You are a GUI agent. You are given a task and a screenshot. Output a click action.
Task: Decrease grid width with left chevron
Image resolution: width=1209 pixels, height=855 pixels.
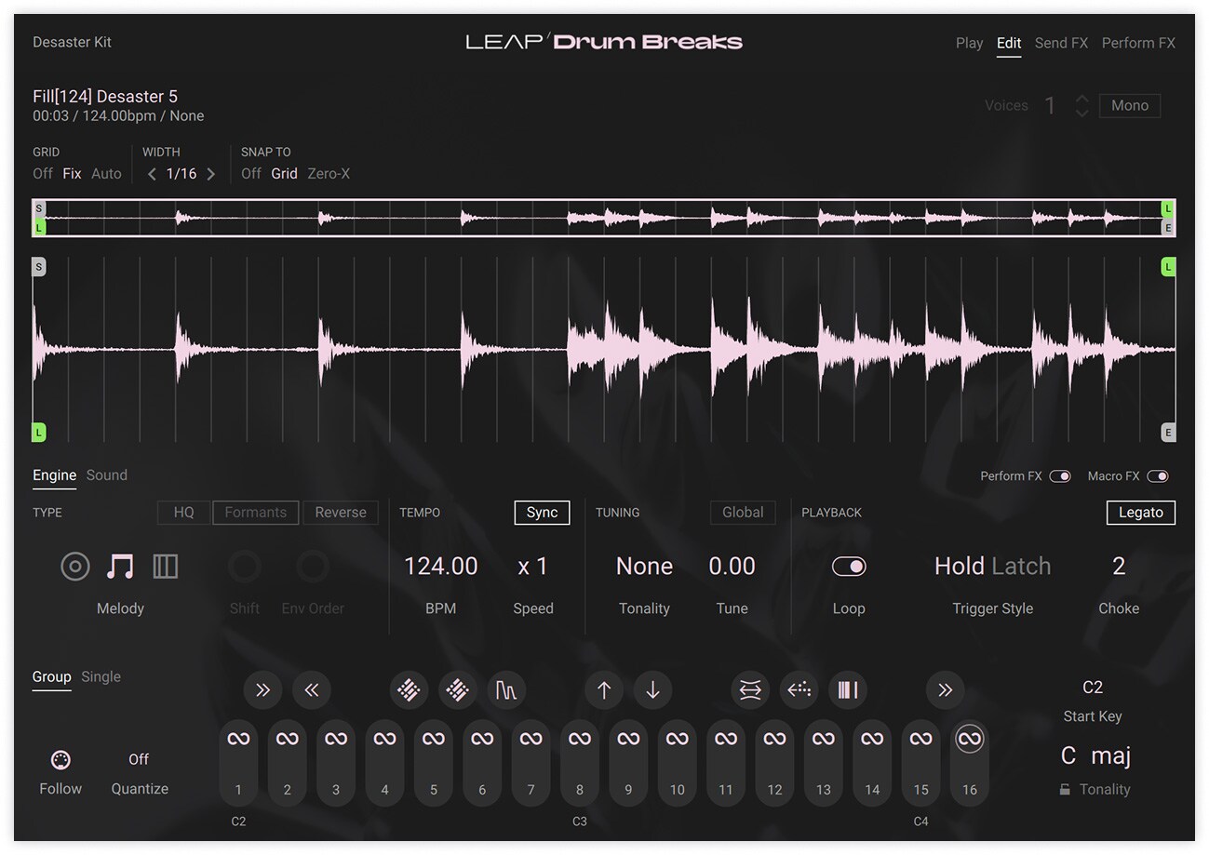pos(152,174)
